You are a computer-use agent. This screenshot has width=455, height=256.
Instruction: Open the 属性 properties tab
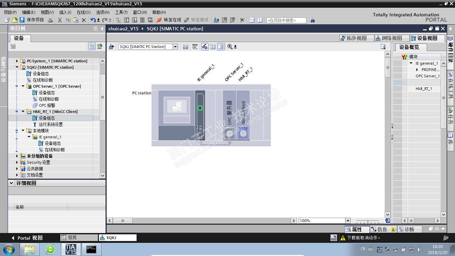[357, 229]
